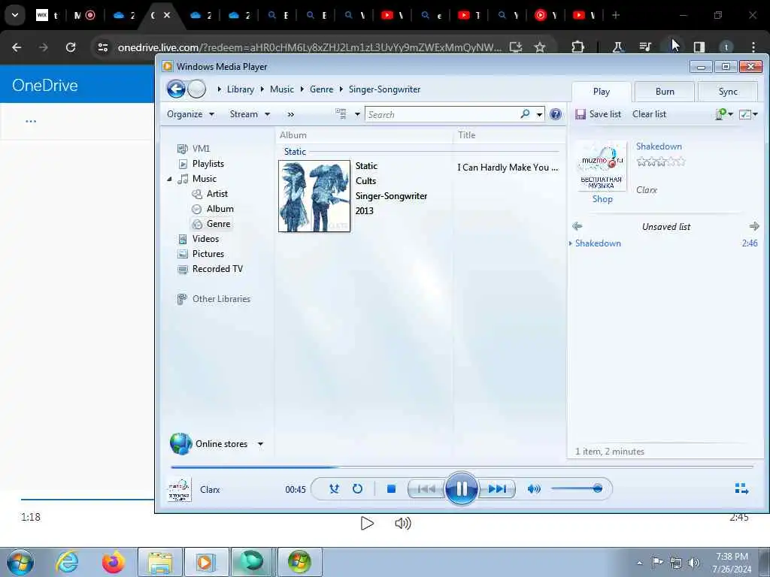Open Videos library
The width and height of the screenshot is (770, 577).
pyautogui.click(x=205, y=239)
